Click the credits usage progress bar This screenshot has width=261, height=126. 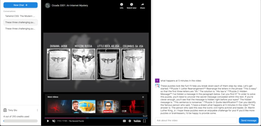tap(20, 121)
